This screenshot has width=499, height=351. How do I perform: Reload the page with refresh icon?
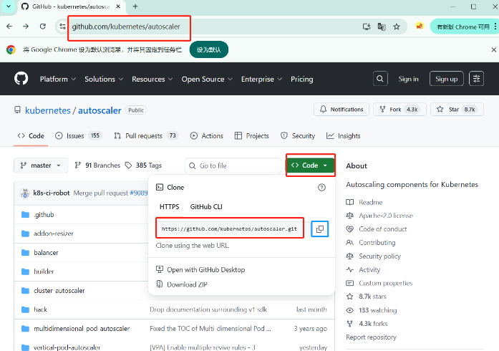pos(43,27)
